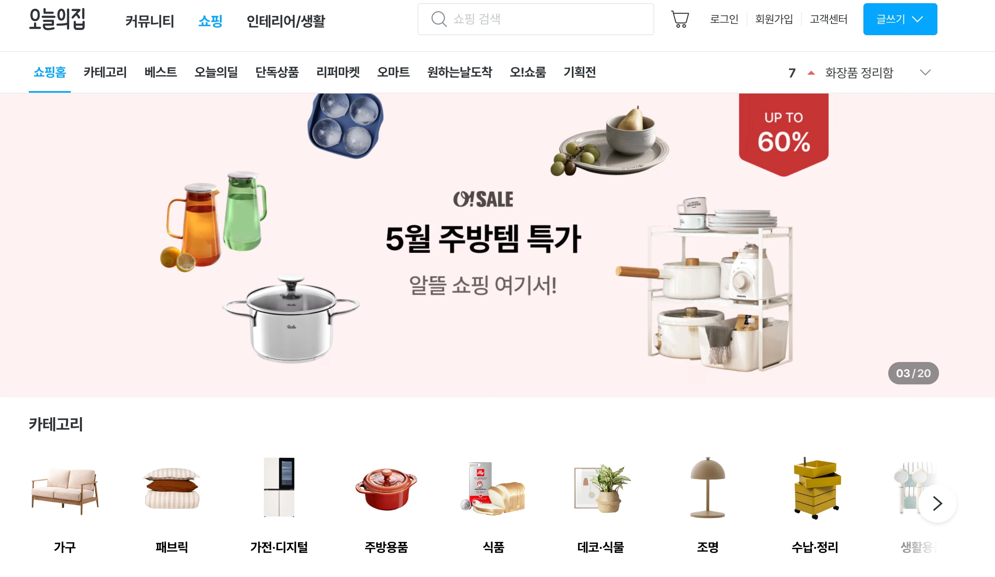The image size is (995, 577).
Task: Open the 커뮤니티 top menu
Action: [150, 21]
